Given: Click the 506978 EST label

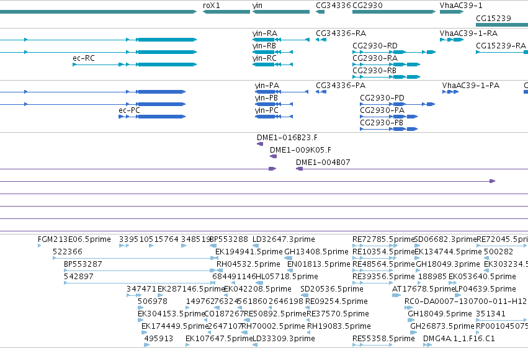Looking at the screenshot, I should 153,301.
